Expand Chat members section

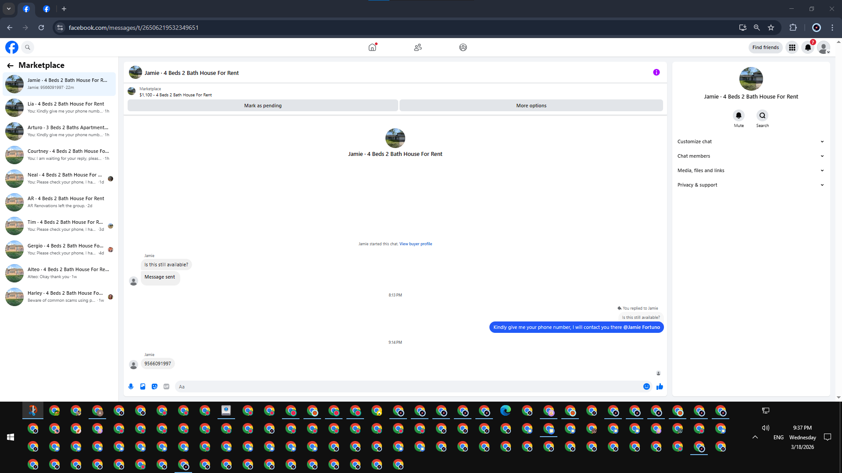click(750, 156)
